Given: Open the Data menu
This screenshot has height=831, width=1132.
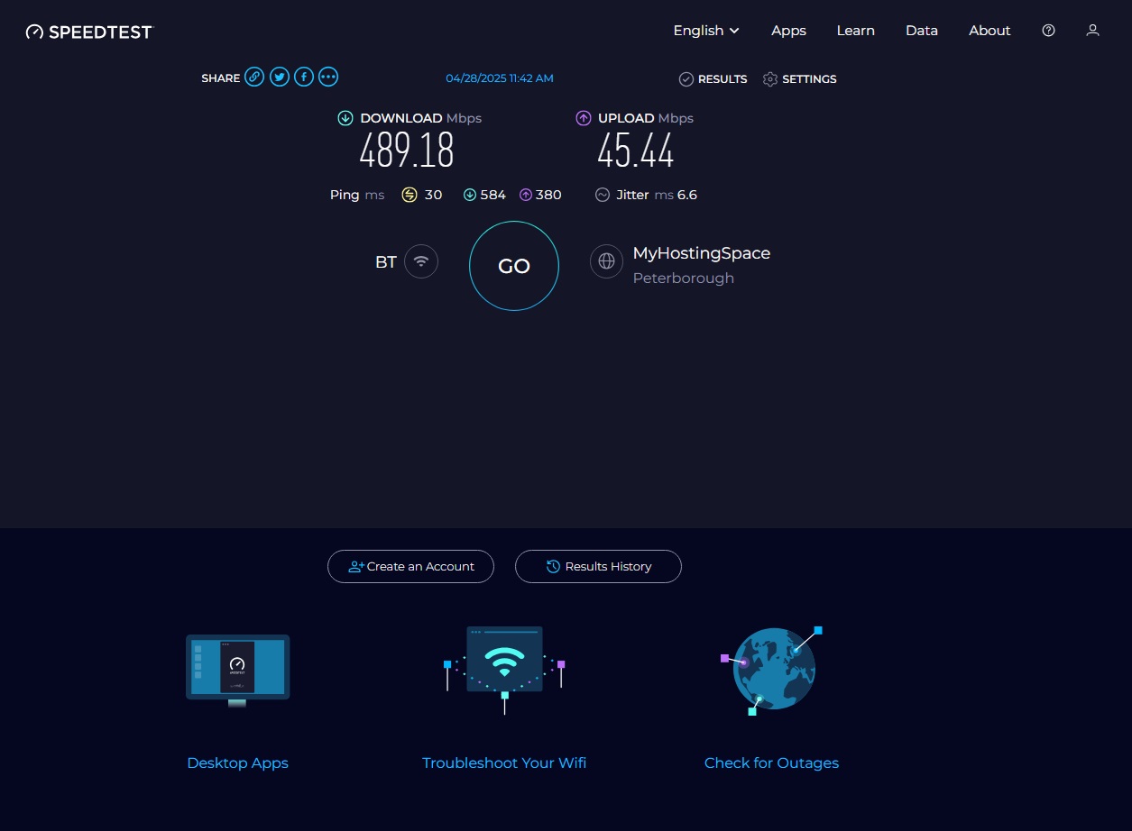Looking at the screenshot, I should point(922,31).
